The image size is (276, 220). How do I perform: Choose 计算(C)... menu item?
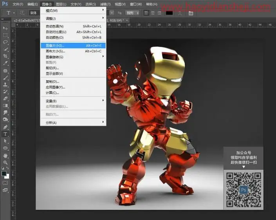[x=73, y=93]
